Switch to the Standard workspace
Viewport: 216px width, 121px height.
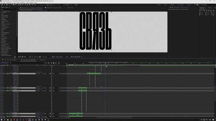click(172, 5)
